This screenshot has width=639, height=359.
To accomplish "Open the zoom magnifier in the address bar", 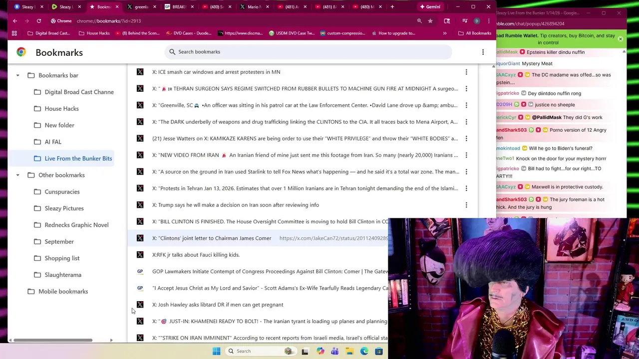I will pyautogui.click(x=419, y=21).
